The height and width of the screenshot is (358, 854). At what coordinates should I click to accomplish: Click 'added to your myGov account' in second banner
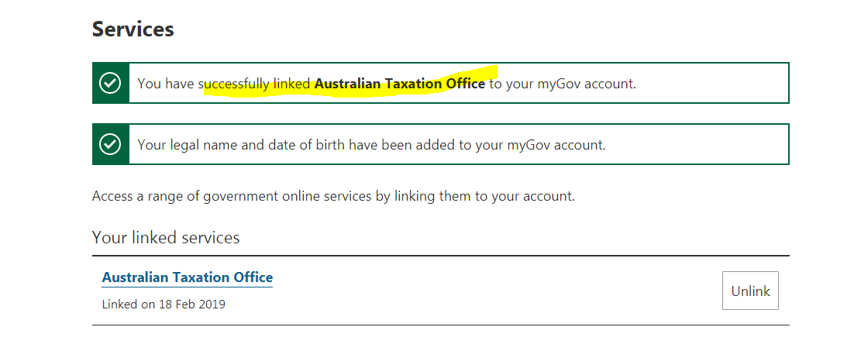tap(523, 146)
